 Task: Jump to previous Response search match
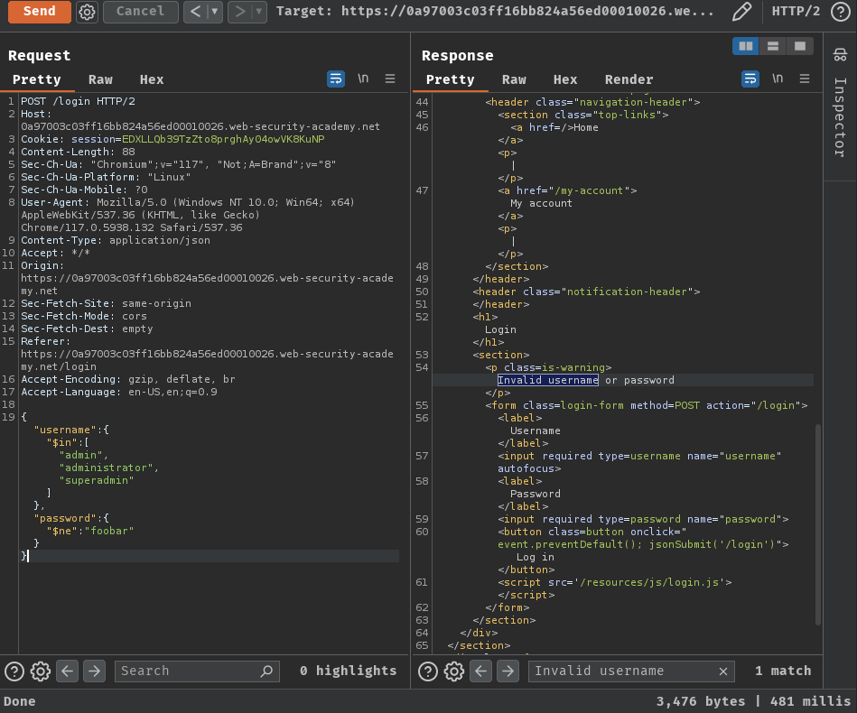[x=481, y=671]
